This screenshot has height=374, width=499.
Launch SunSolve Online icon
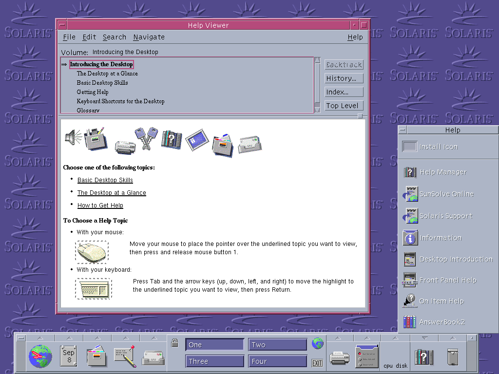[410, 194]
